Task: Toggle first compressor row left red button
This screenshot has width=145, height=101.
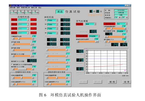Action: 14,20
